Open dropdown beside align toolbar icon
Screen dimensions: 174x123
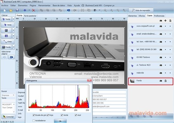coord(99,10)
